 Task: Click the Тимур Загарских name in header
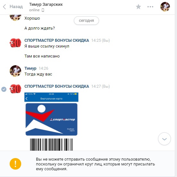coord(46,4)
